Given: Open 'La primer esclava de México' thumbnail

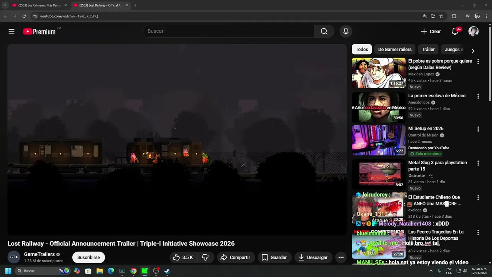Looking at the screenshot, I should tap(379, 107).
